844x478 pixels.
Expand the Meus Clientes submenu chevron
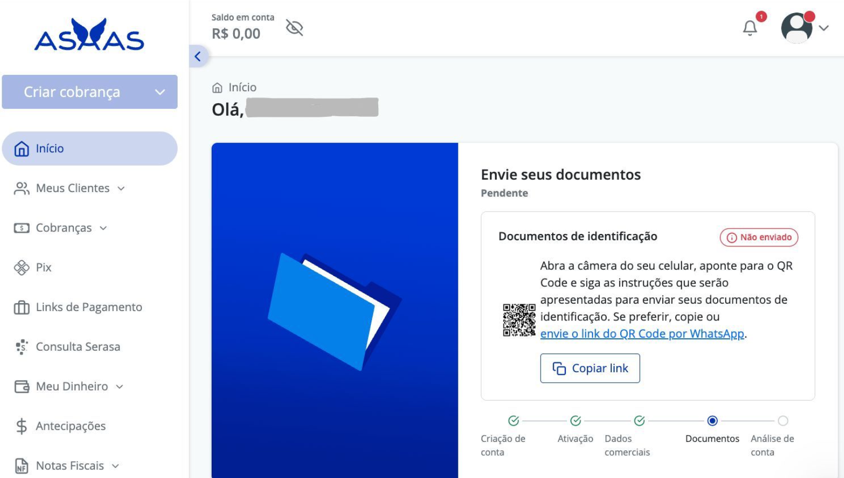point(121,188)
